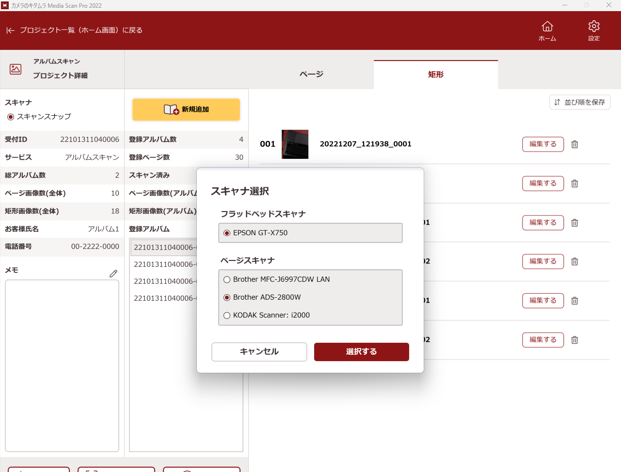Save the sort order with 並び順を保存

click(579, 102)
